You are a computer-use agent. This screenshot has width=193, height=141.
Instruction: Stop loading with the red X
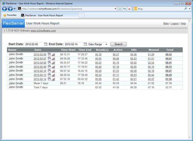[129, 9]
